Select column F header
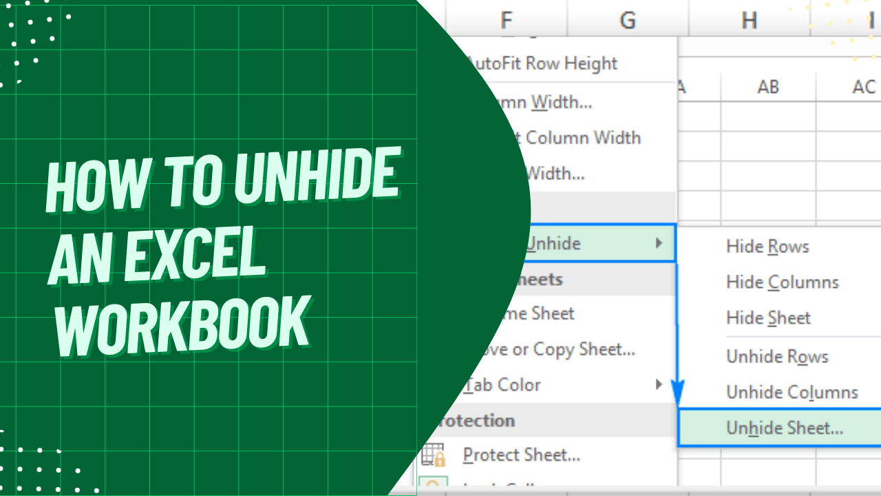The width and height of the screenshot is (881, 496). tap(506, 19)
